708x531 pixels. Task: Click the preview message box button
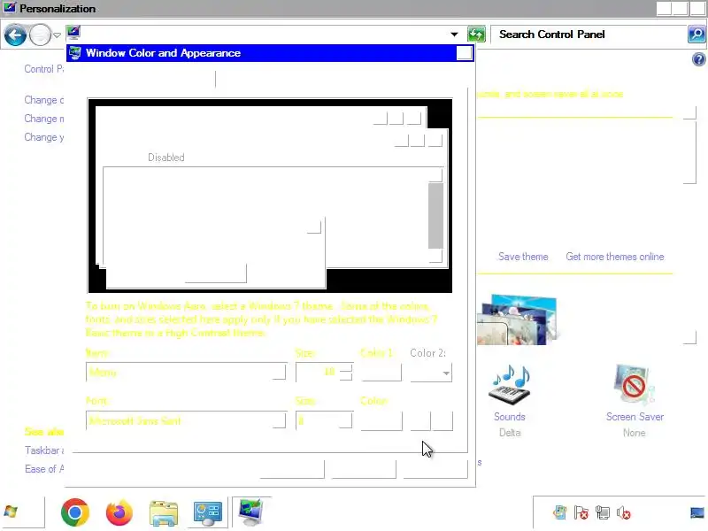coord(215,274)
